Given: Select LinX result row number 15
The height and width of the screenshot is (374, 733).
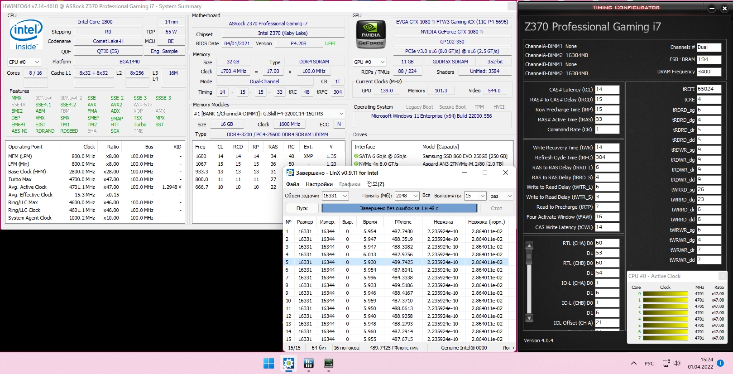Looking at the screenshot, I should (396, 339).
